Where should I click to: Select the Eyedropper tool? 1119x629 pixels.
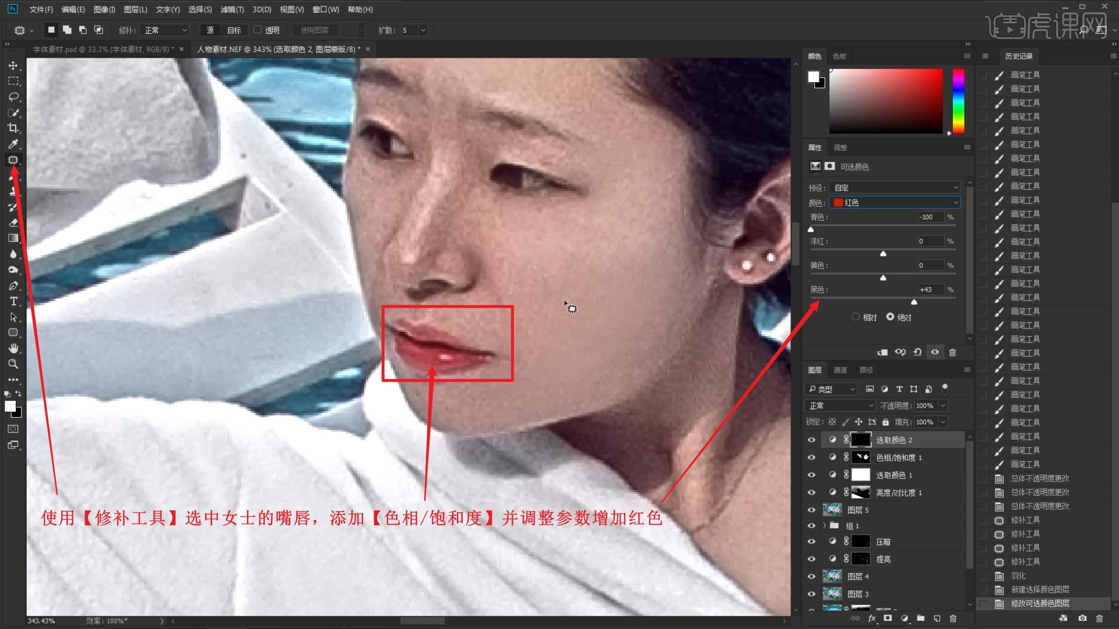click(13, 144)
